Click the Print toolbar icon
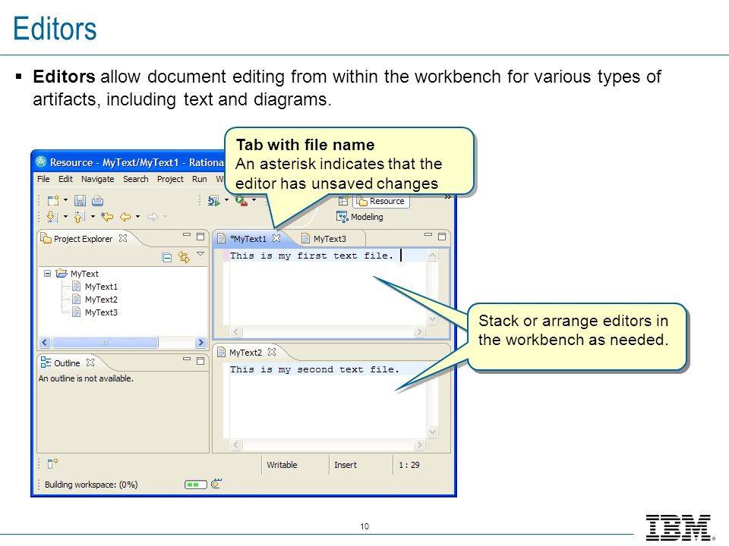Viewport: 729px width, 546px height. 98,200
